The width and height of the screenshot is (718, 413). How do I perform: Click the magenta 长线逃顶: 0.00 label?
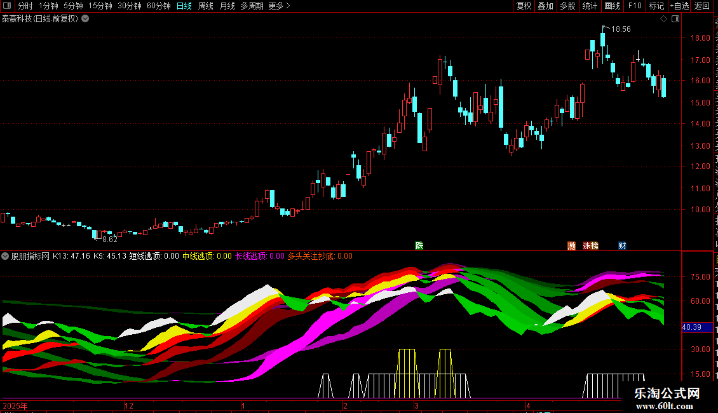click(260, 256)
